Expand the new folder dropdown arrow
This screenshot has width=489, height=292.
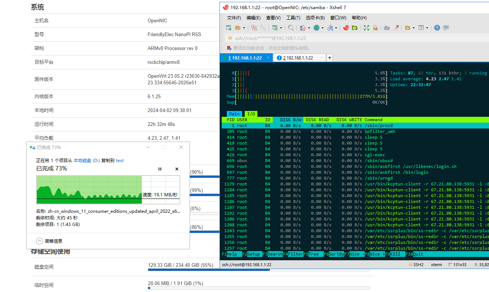[x=414, y=28]
